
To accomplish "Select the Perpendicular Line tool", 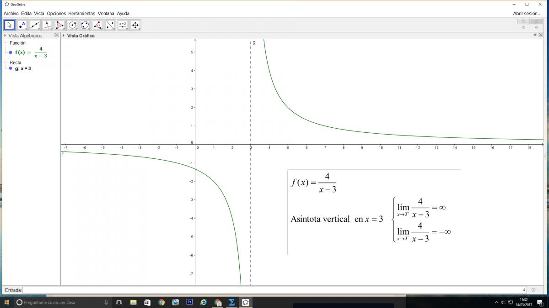I will [47, 25].
